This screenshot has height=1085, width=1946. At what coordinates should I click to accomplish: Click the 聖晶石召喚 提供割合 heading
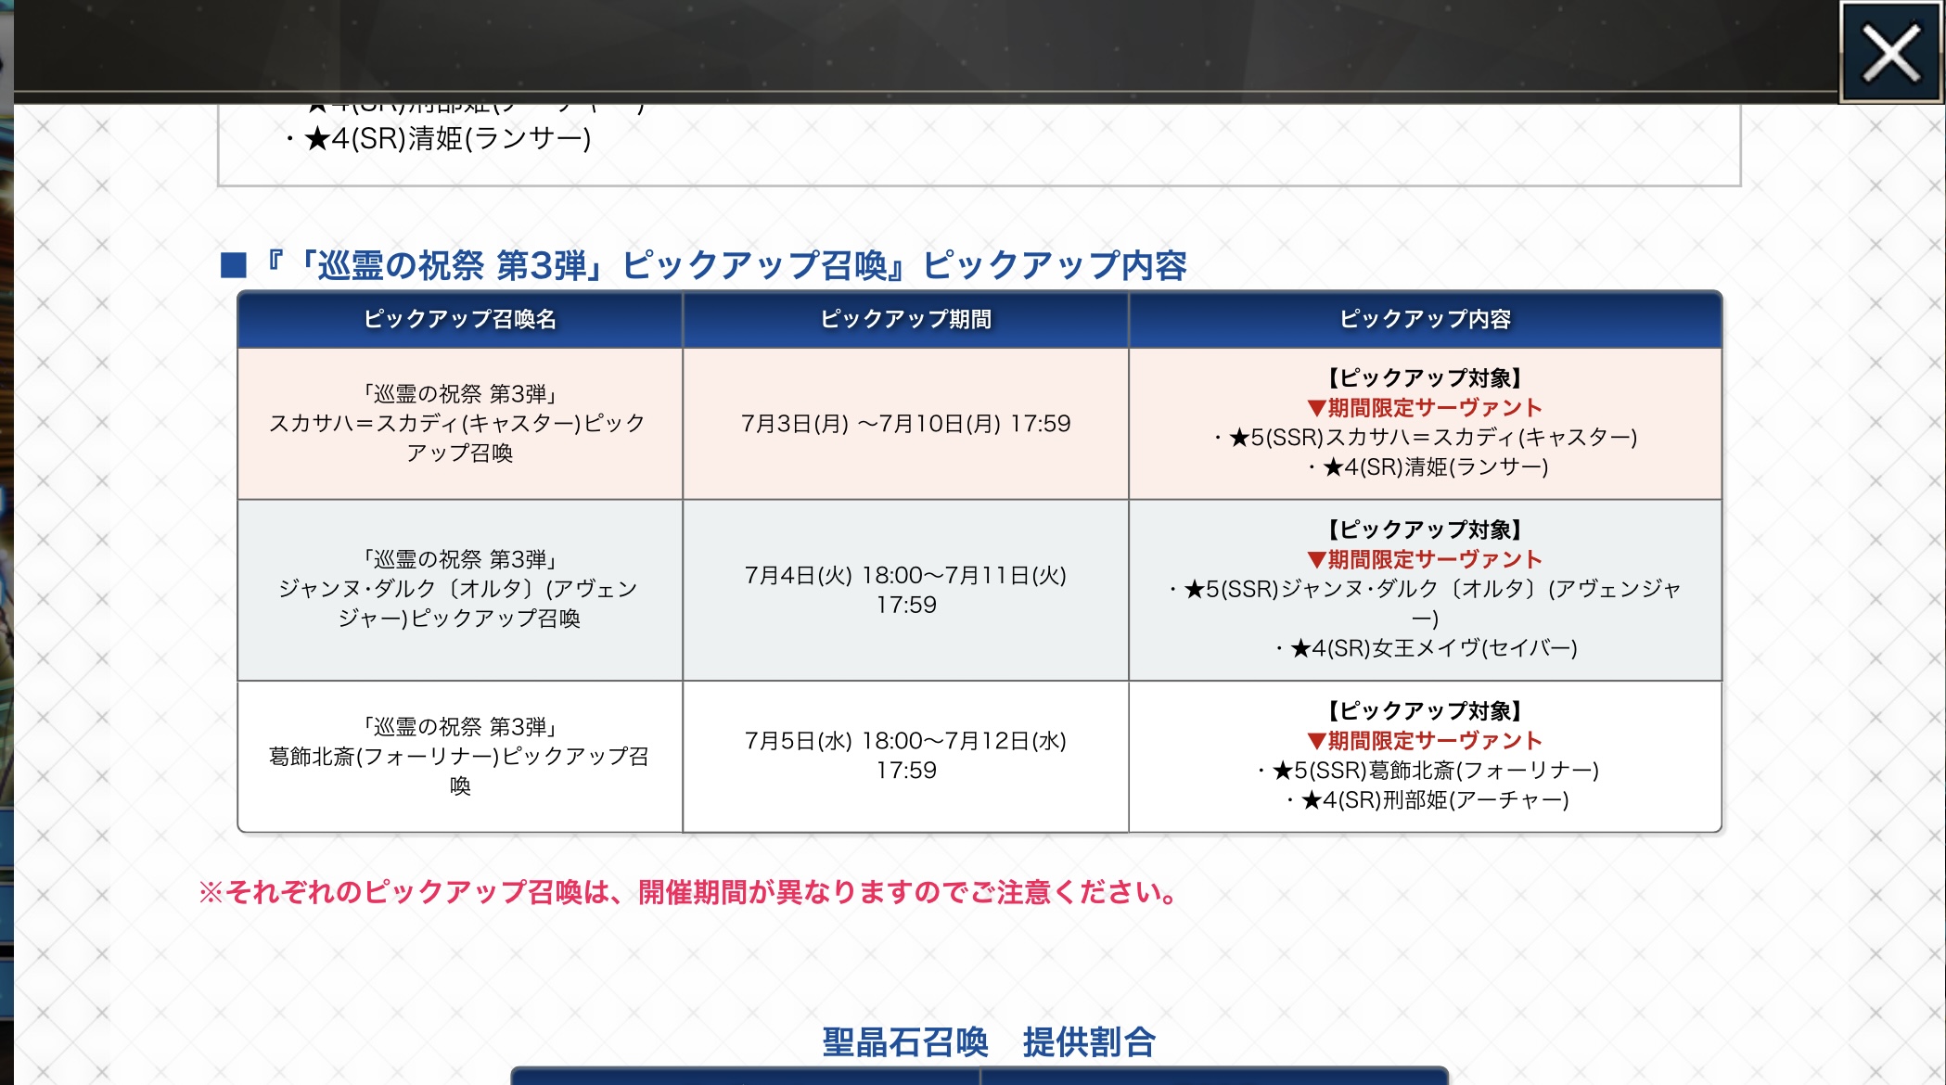989,1042
